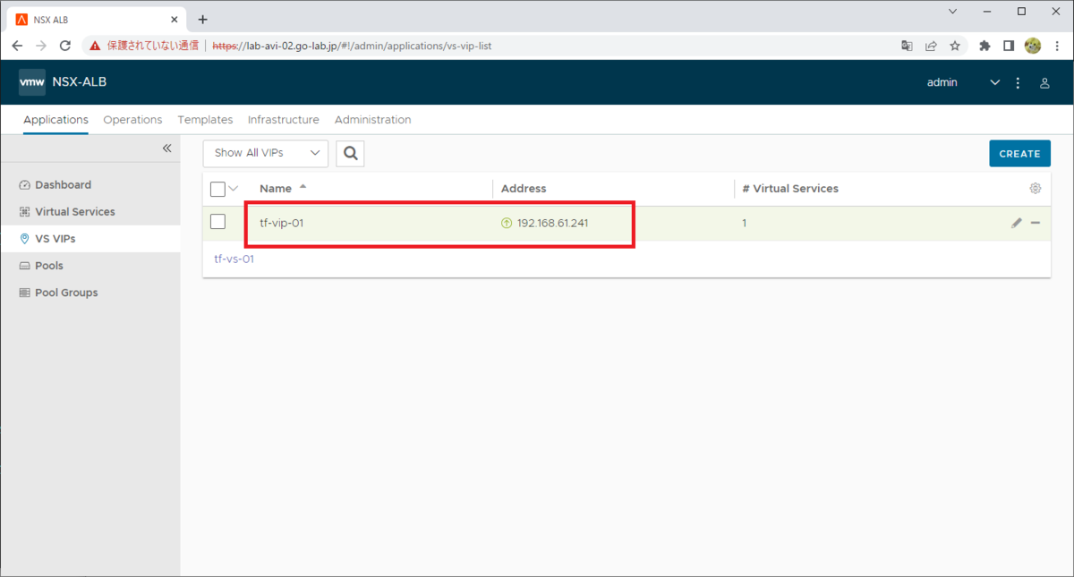The image size is (1074, 577).
Task: Open the user profile icon in the top bar
Action: 1044,82
